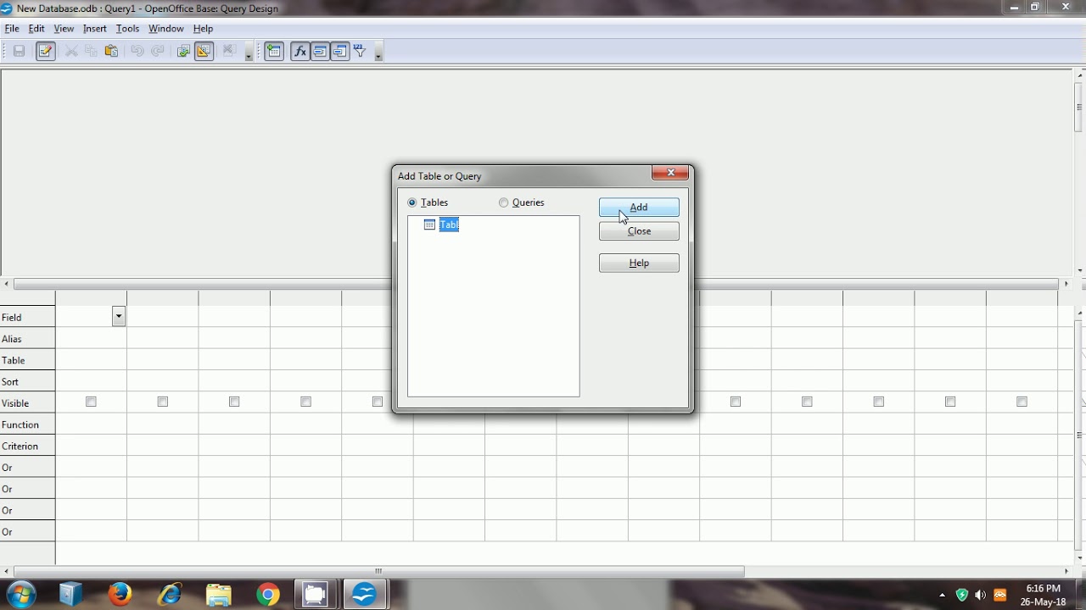Open the Help menu in menu bar
This screenshot has height=610, width=1086.
point(203,28)
